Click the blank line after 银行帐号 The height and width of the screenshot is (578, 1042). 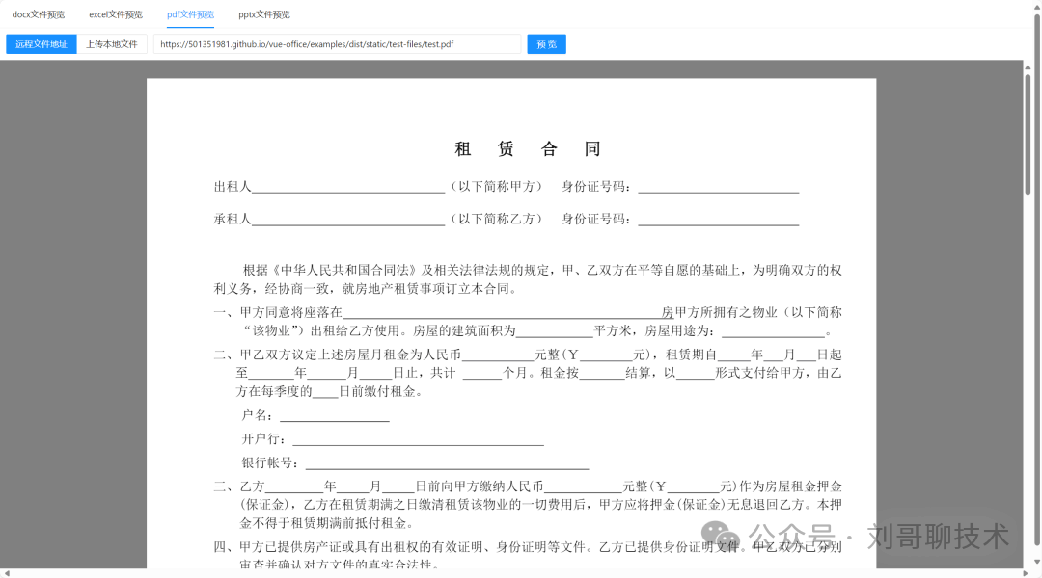[447, 463]
